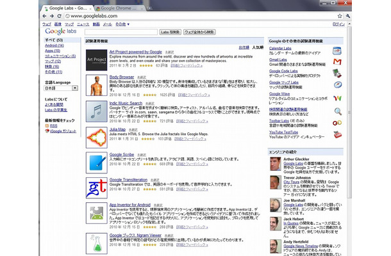Open the Julia Map title link
This screenshot has height=256, width=391.
[x=117, y=129]
